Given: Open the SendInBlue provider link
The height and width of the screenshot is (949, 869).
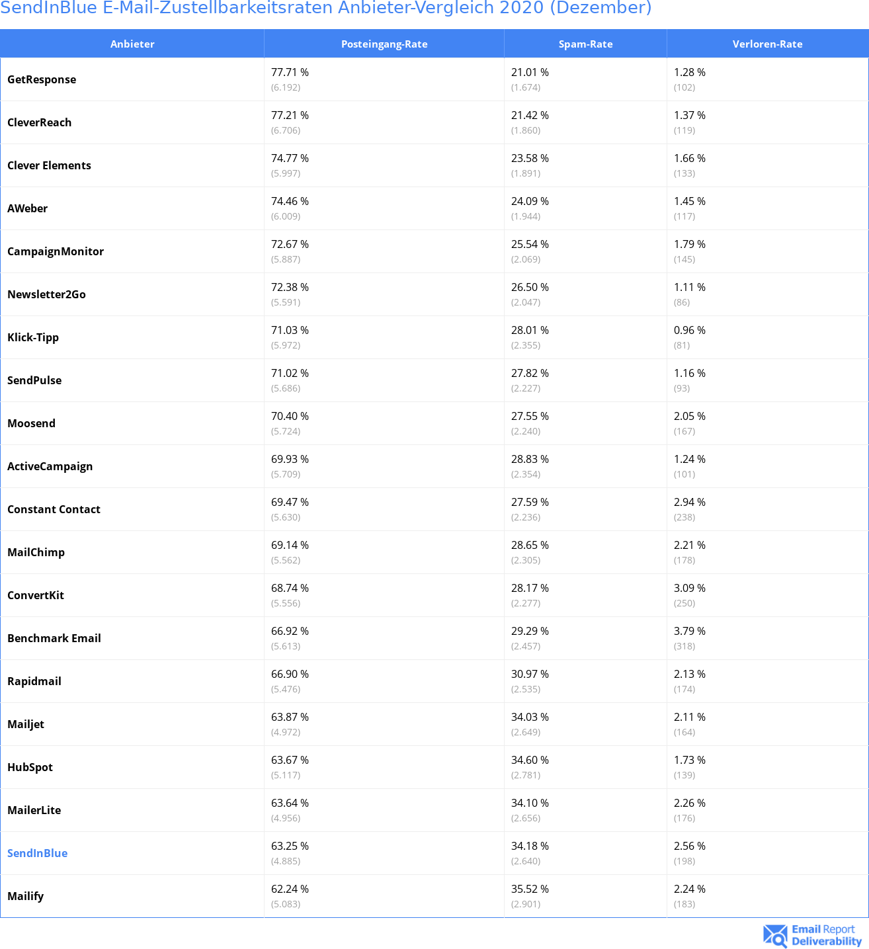Looking at the screenshot, I should click(x=38, y=853).
